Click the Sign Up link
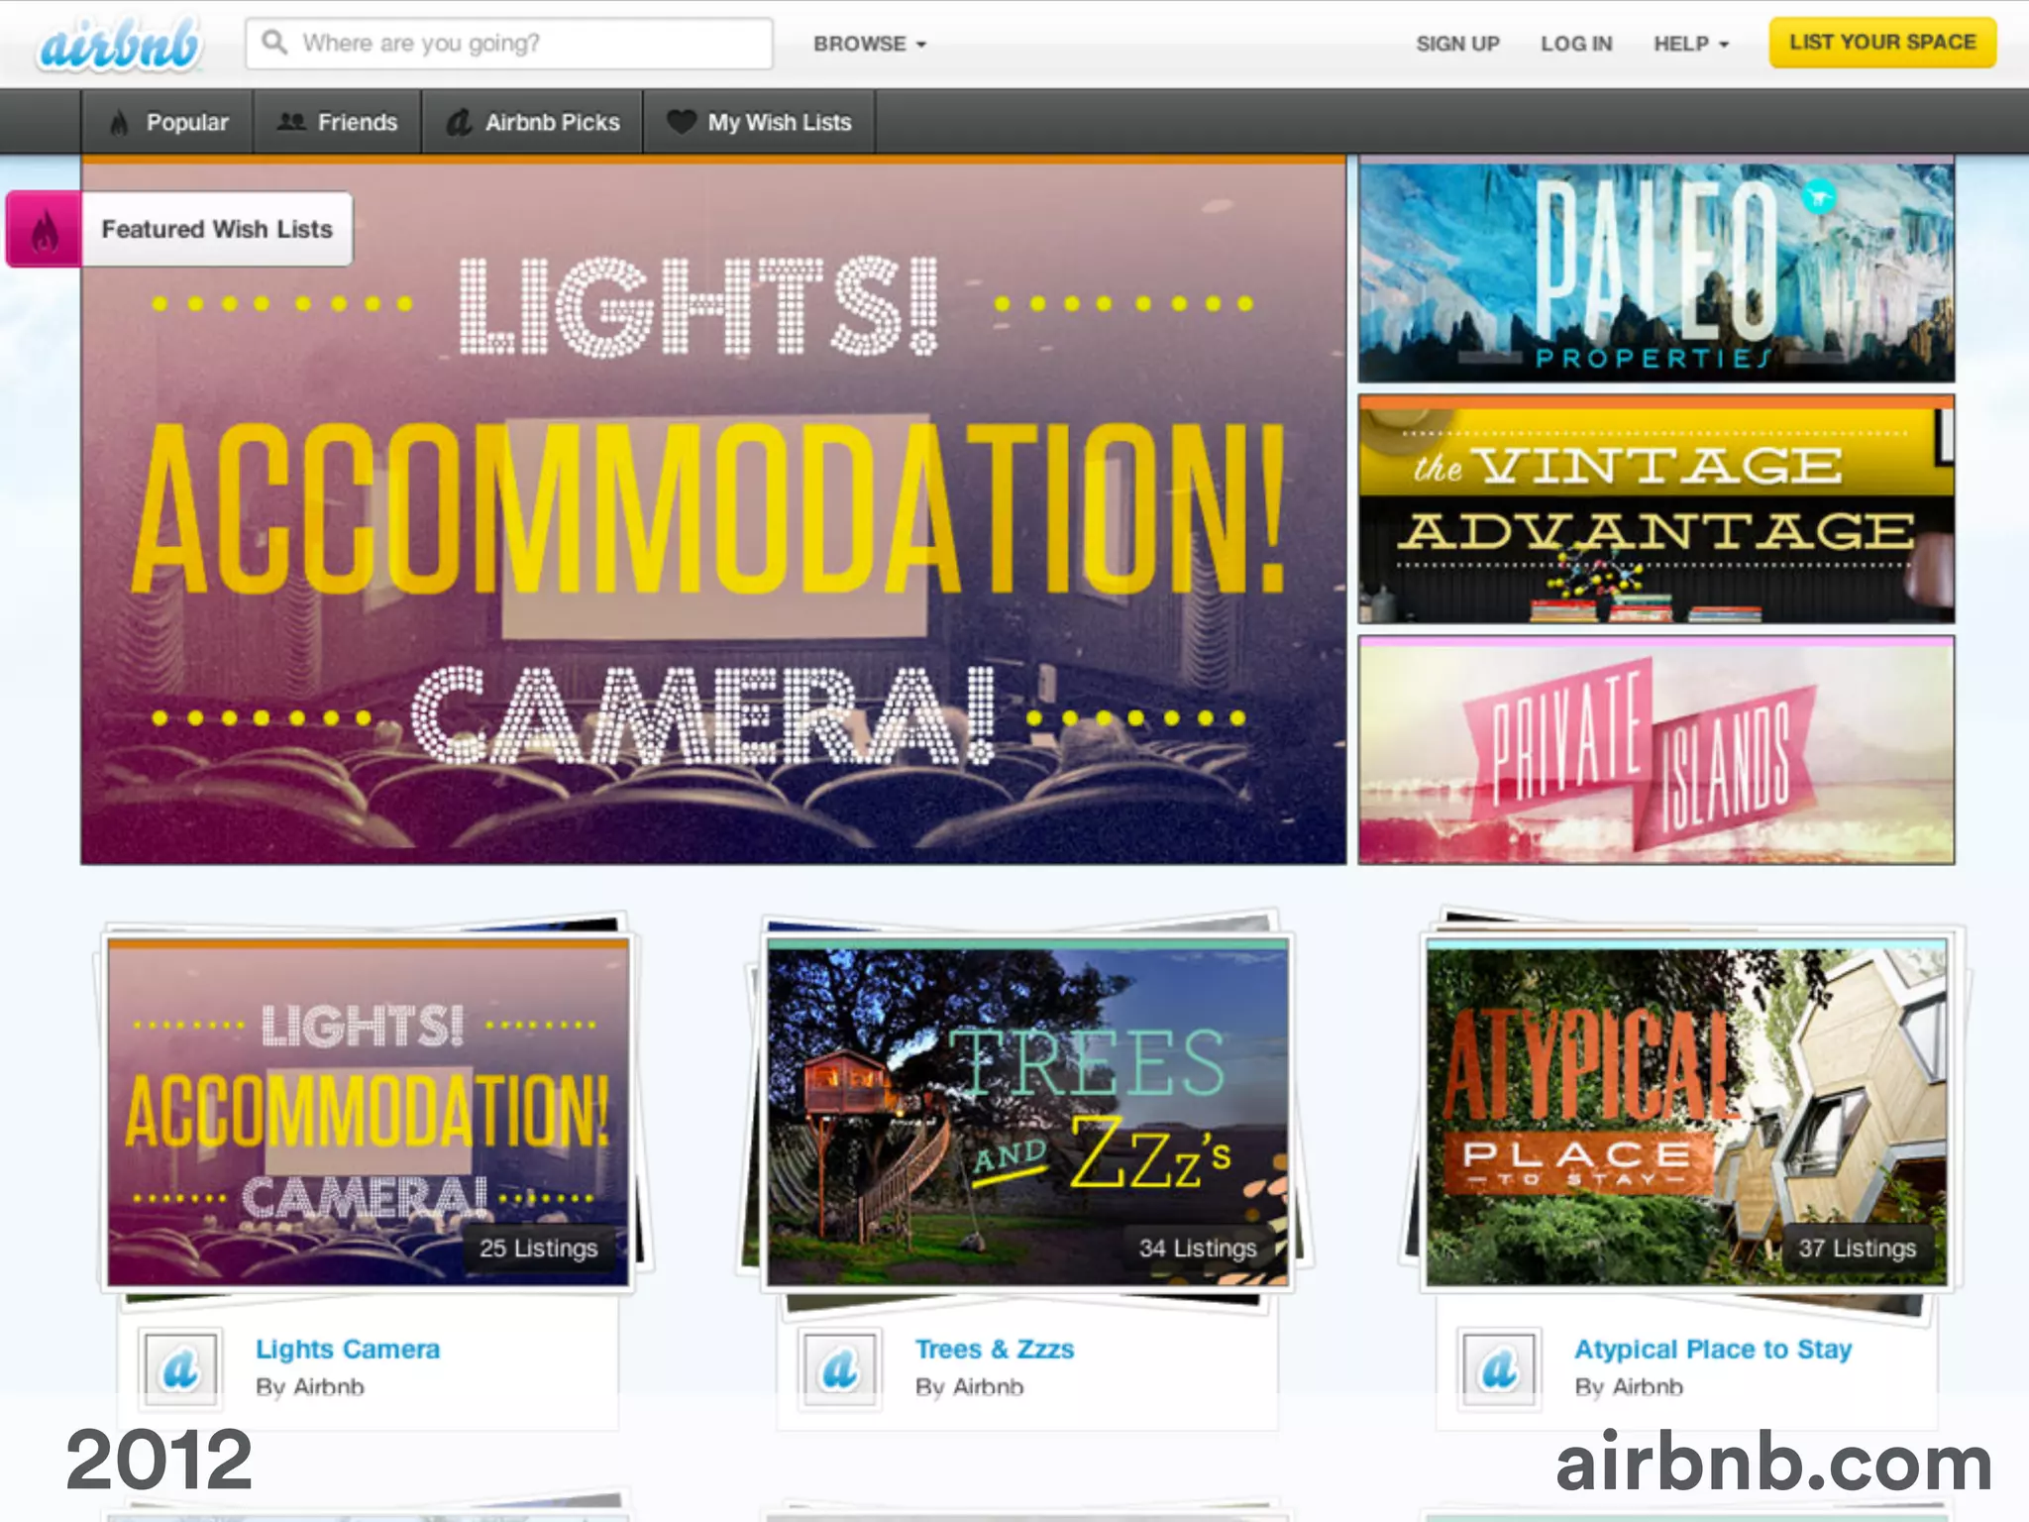The height and width of the screenshot is (1522, 2029). [1457, 44]
